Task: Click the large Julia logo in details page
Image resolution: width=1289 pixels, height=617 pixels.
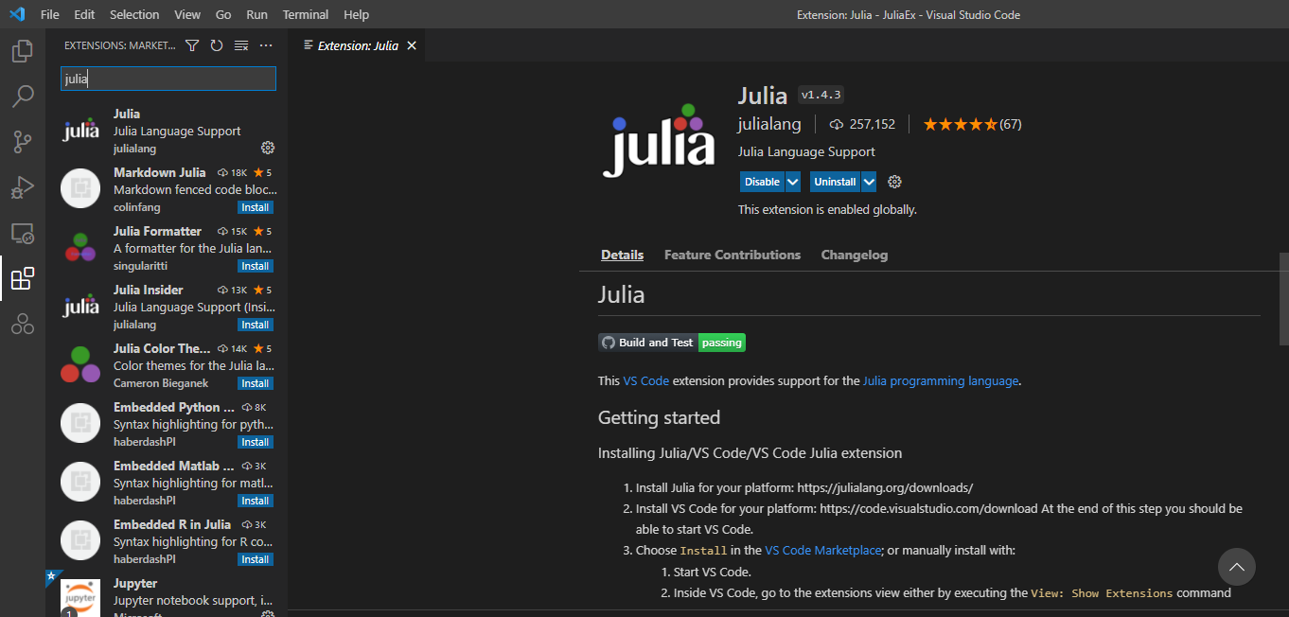Action: point(659,140)
